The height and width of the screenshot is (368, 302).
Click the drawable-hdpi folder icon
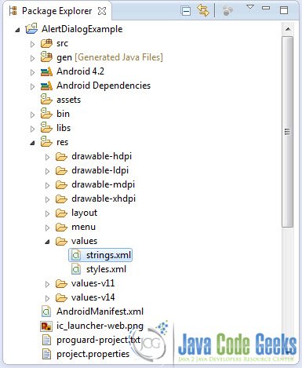(x=61, y=156)
